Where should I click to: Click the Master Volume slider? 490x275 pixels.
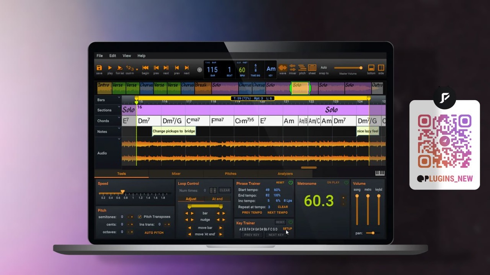tap(348, 68)
